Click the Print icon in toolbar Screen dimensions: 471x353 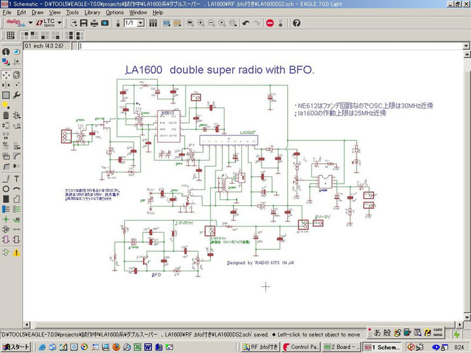[x=94, y=23]
